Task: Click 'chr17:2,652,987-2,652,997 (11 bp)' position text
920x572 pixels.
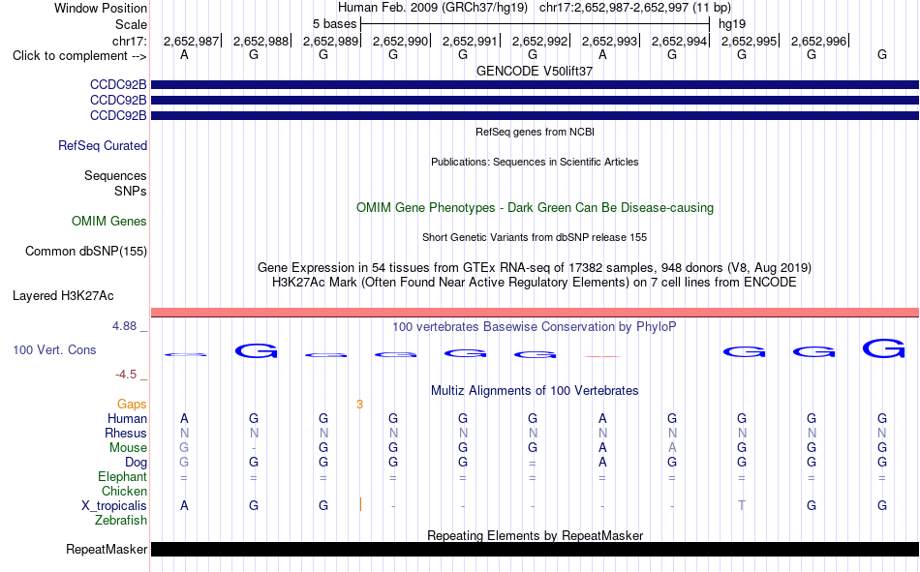Action: pyautogui.click(x=635, y=8)
